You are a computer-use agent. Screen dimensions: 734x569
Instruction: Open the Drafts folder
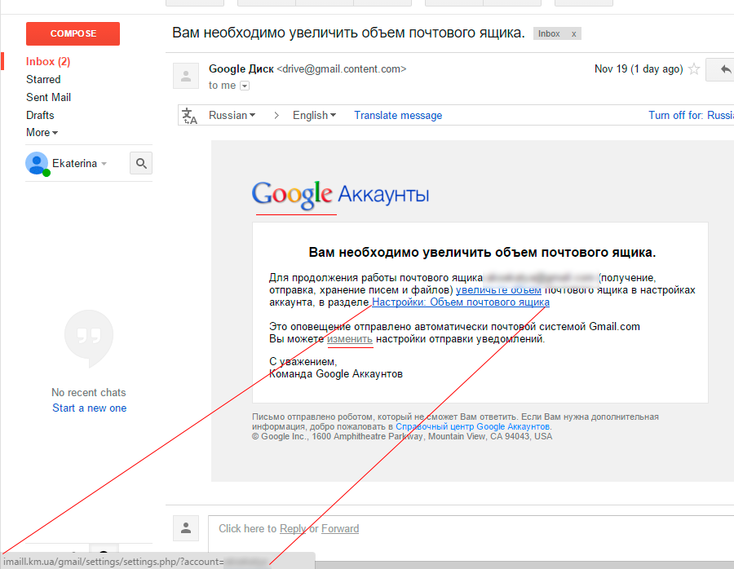[x=40, y=115]
